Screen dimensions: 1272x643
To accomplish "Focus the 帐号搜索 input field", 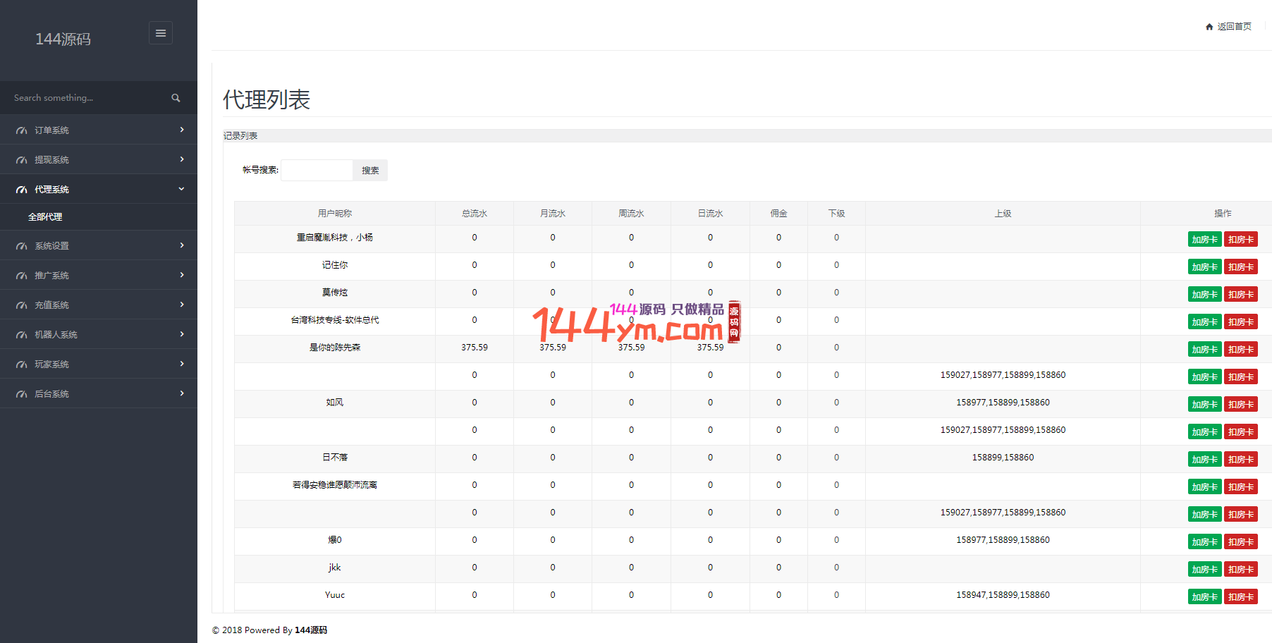I will pos(317,171).
